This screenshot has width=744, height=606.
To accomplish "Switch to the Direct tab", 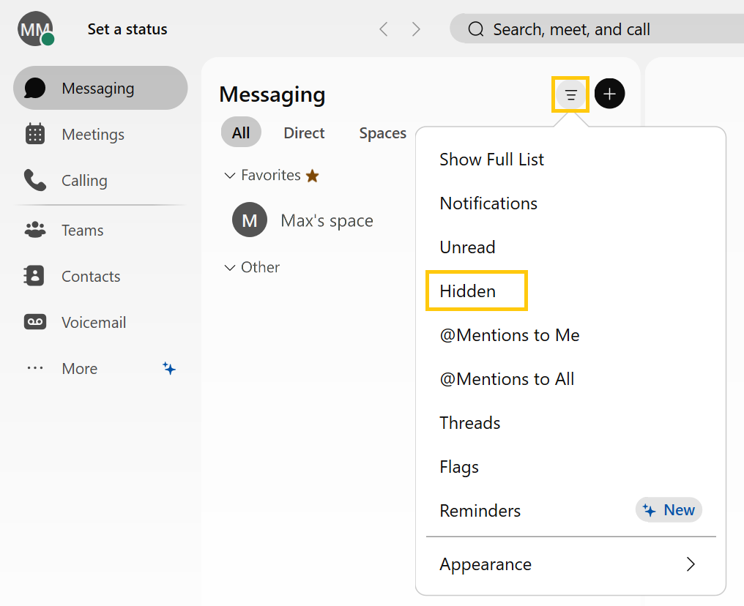I will pyautogui.click(x=304, y=132).
